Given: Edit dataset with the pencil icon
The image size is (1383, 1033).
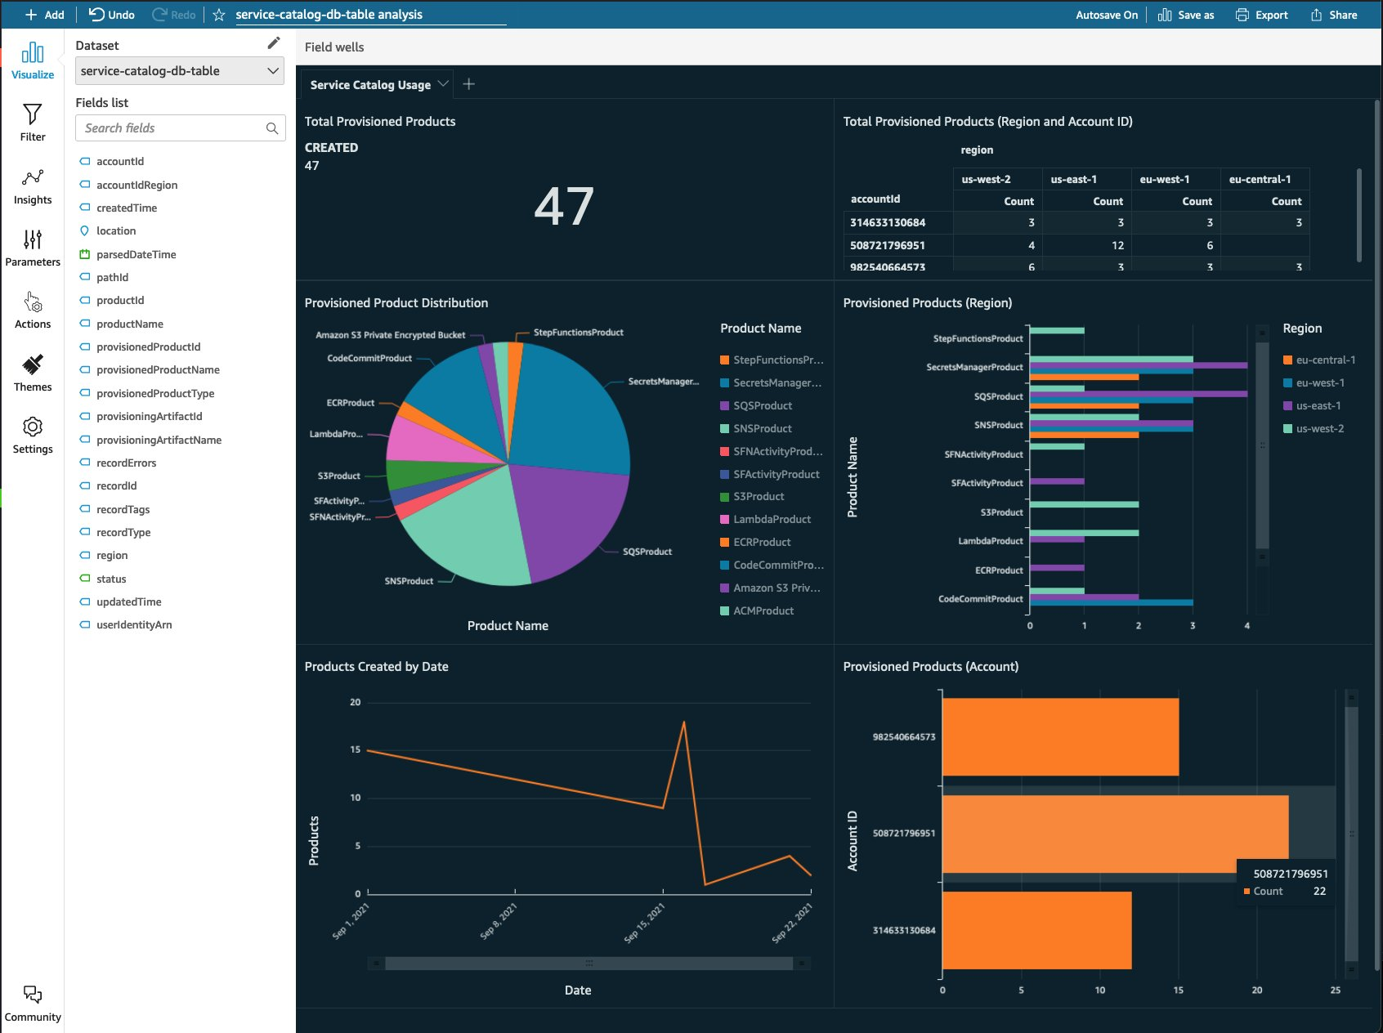Looking at the screenshot, I should tap(274, 43).
